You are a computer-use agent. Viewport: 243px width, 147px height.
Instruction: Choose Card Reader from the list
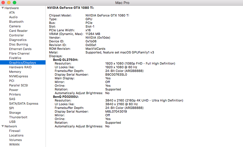pos(18,31)
